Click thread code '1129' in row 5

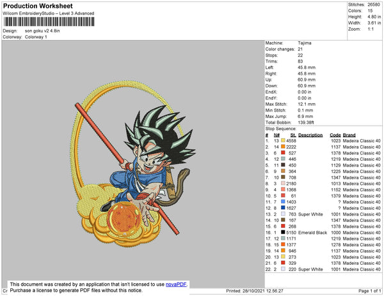pos(336,165)
